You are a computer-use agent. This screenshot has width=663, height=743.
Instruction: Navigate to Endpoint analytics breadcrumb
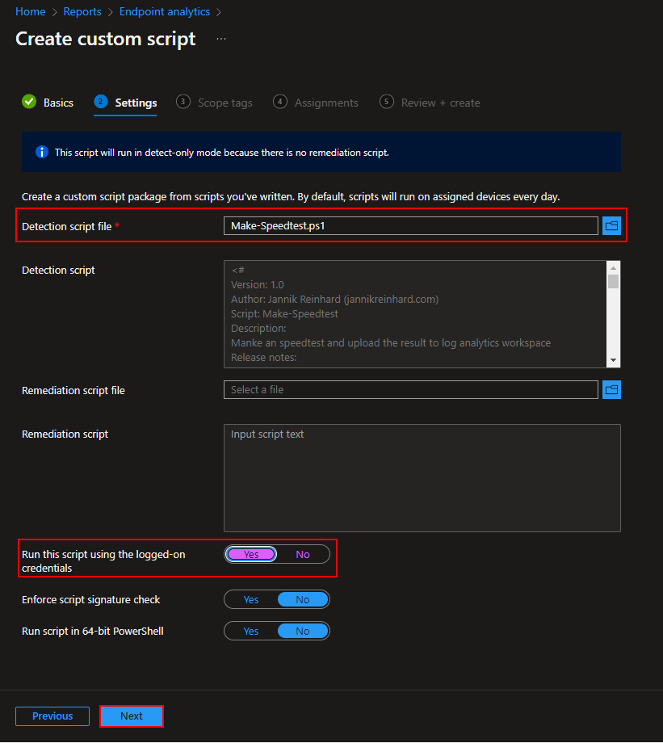164,12
